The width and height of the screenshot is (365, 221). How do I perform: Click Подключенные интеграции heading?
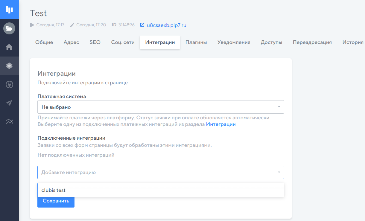(72, 138)
